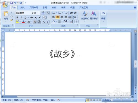Apply character border A icon
The height and width of the screenshot is (103, 138).
tap(47, 13)
